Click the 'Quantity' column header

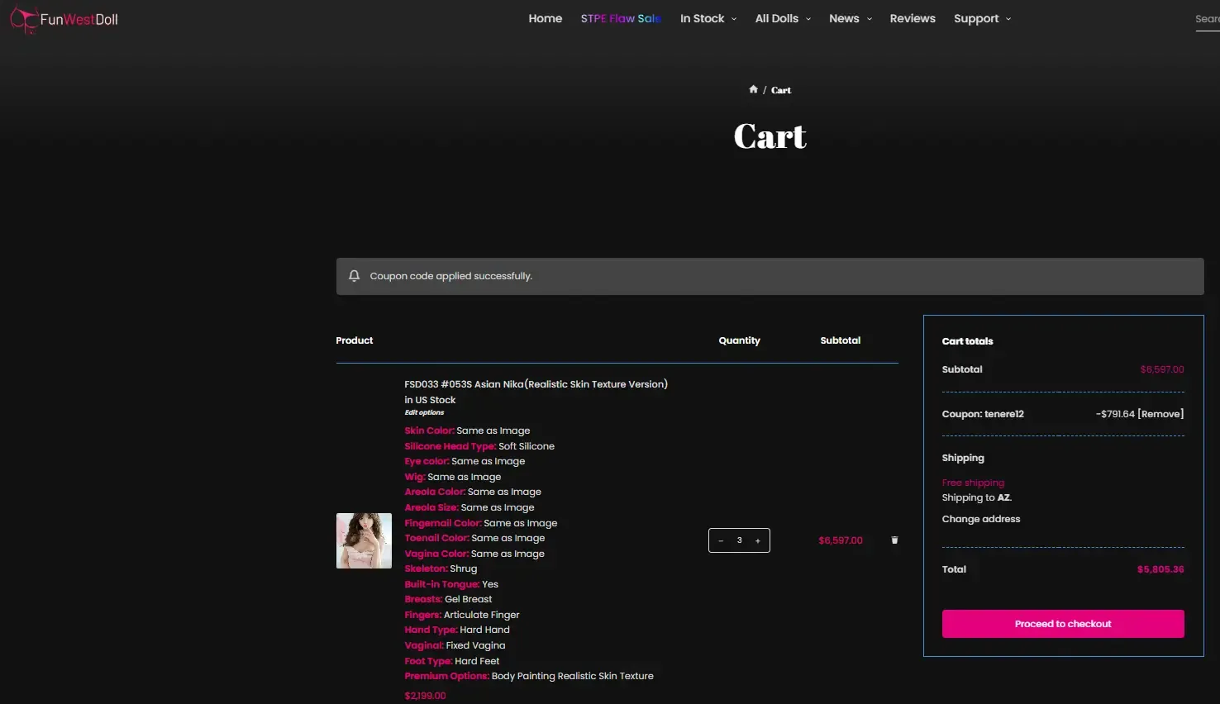[739, 340]
